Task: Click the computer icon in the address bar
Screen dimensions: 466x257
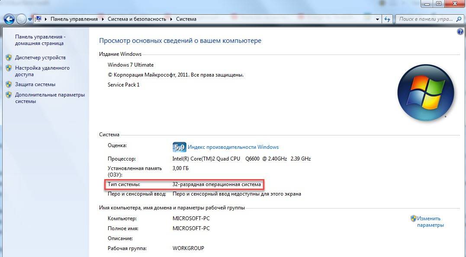Action: [x=38, y=19]
